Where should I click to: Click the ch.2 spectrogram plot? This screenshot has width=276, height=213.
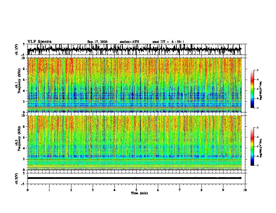(x=135, y=143)
